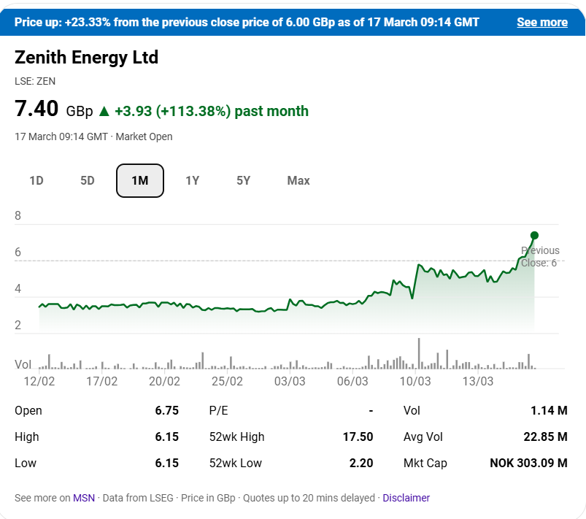Click the Avg Vol value 22.85 M
This screenshot has height=519, width=586.
545,437
